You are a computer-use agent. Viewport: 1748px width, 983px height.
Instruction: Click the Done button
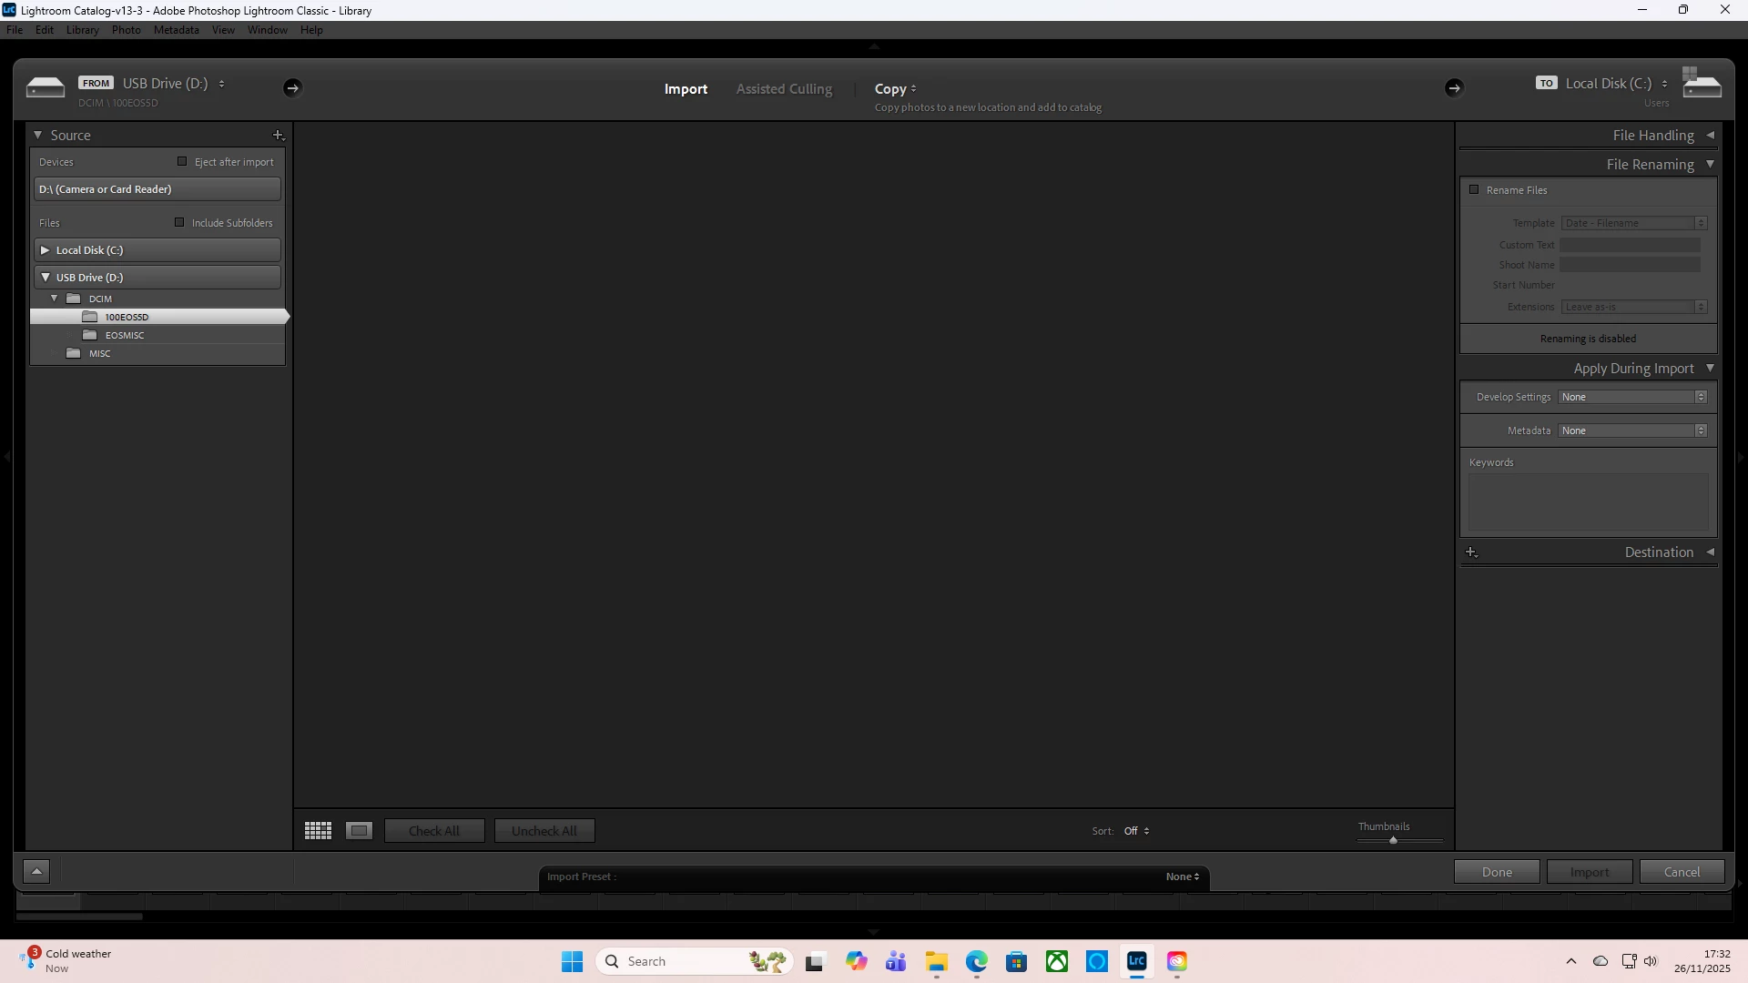(1497, 872)
